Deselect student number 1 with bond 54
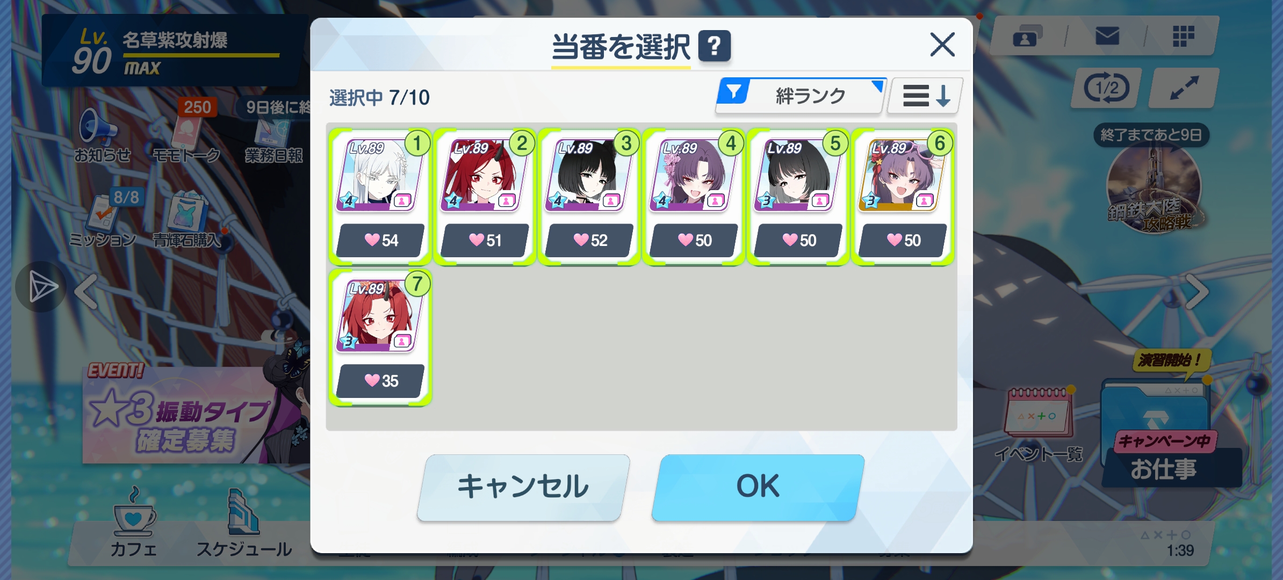The image size is (1283, 580). pos(380,197)
